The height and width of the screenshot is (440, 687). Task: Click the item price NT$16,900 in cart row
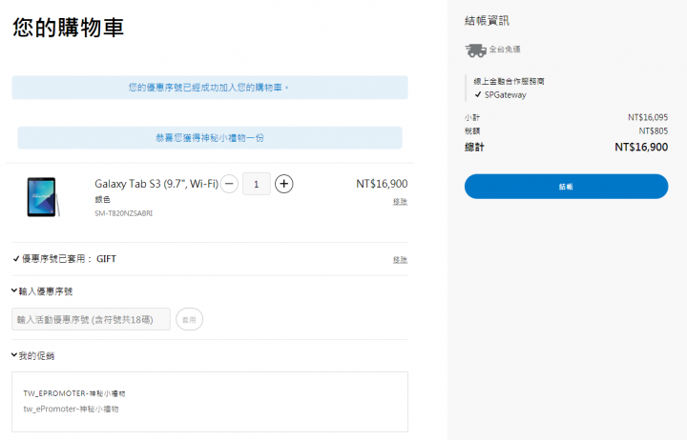click(382, 184)
